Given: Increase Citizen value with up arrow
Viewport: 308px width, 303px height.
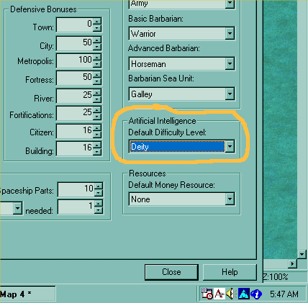Looking at the screenshot, I should (x=97, y=127).
